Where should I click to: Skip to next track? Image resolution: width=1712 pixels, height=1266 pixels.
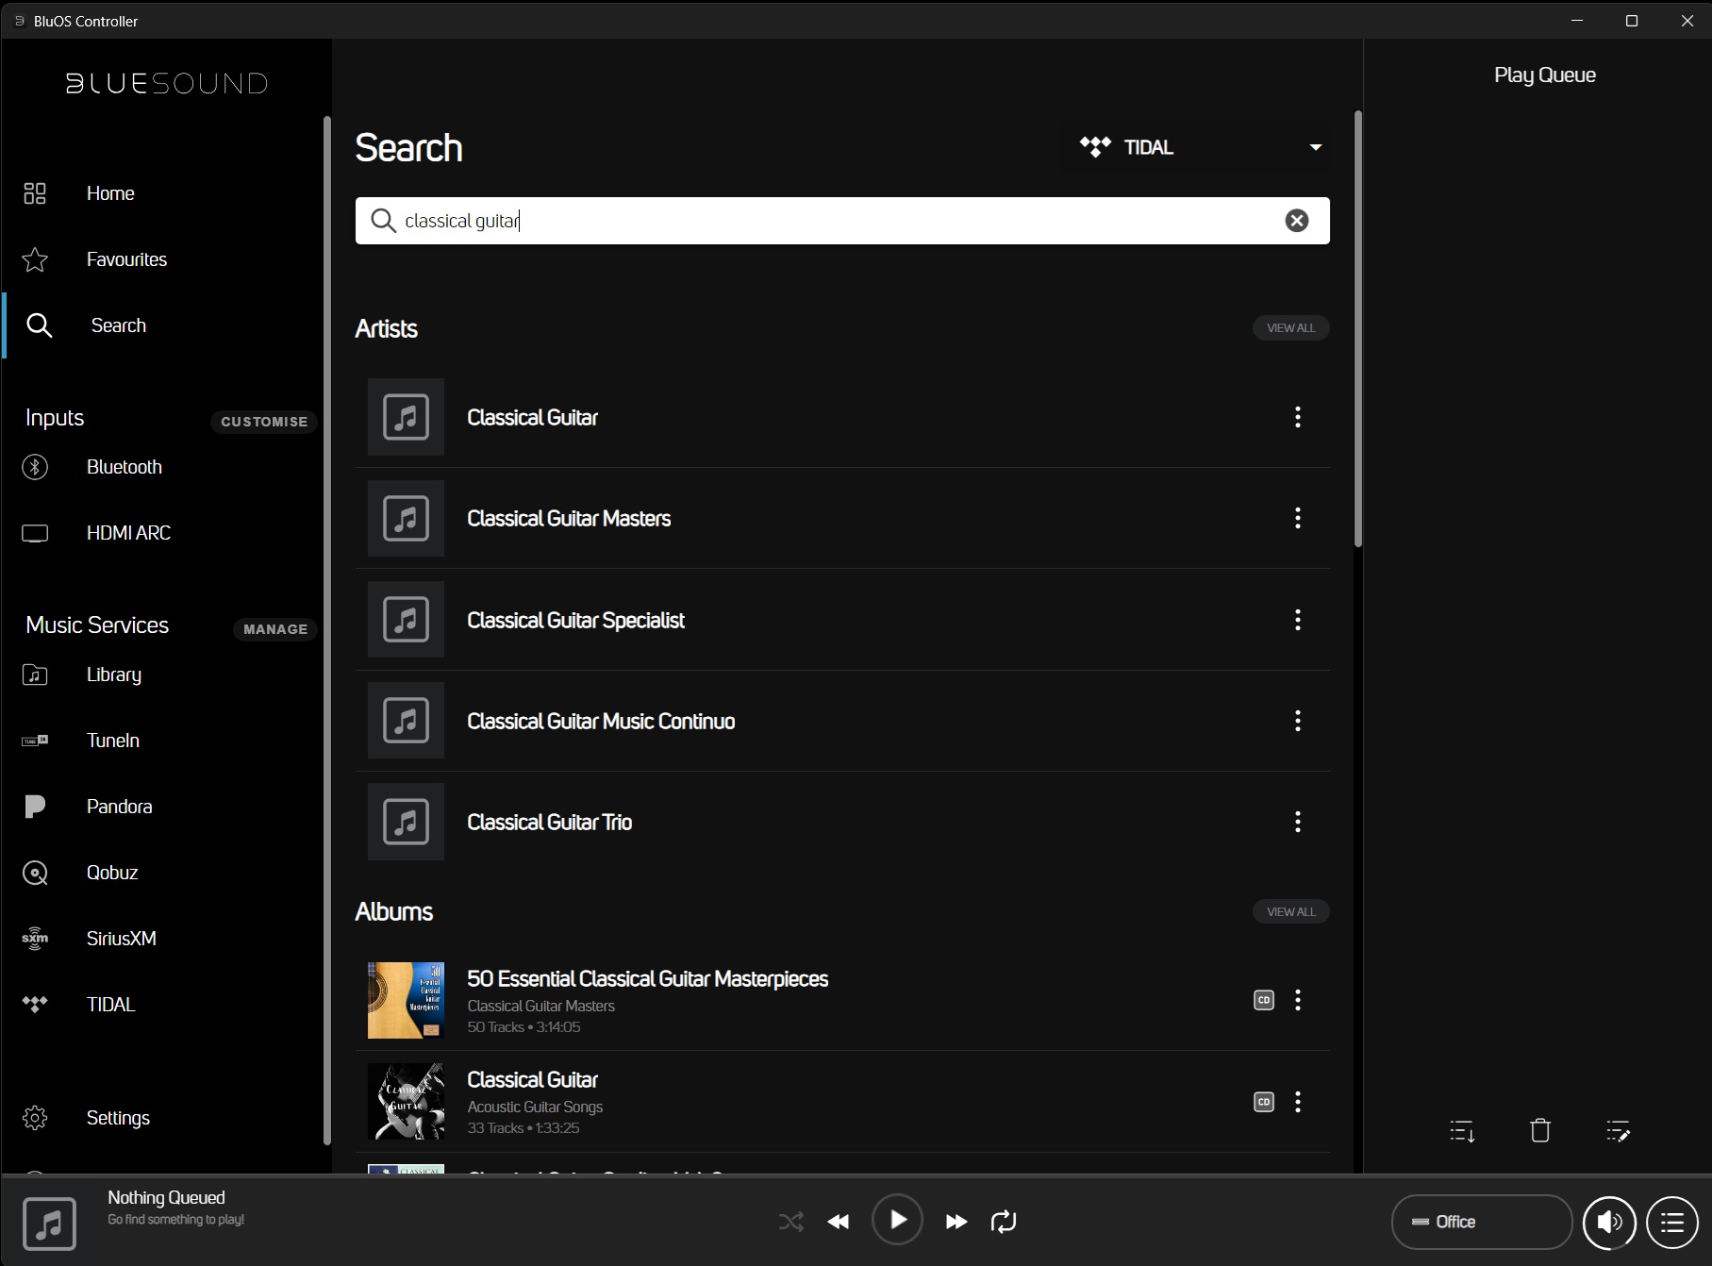click(956, 1222)
